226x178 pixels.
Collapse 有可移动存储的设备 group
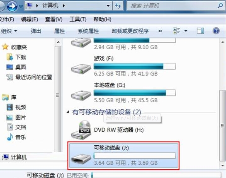pos(68,112)
